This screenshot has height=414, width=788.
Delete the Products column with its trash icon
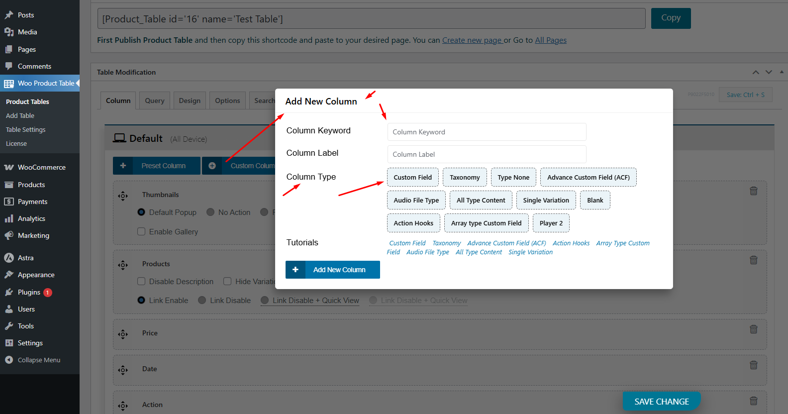(x=754, y=260)
